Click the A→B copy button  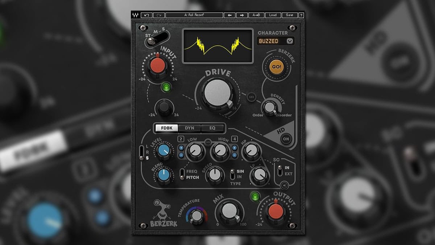click(256, 15)
